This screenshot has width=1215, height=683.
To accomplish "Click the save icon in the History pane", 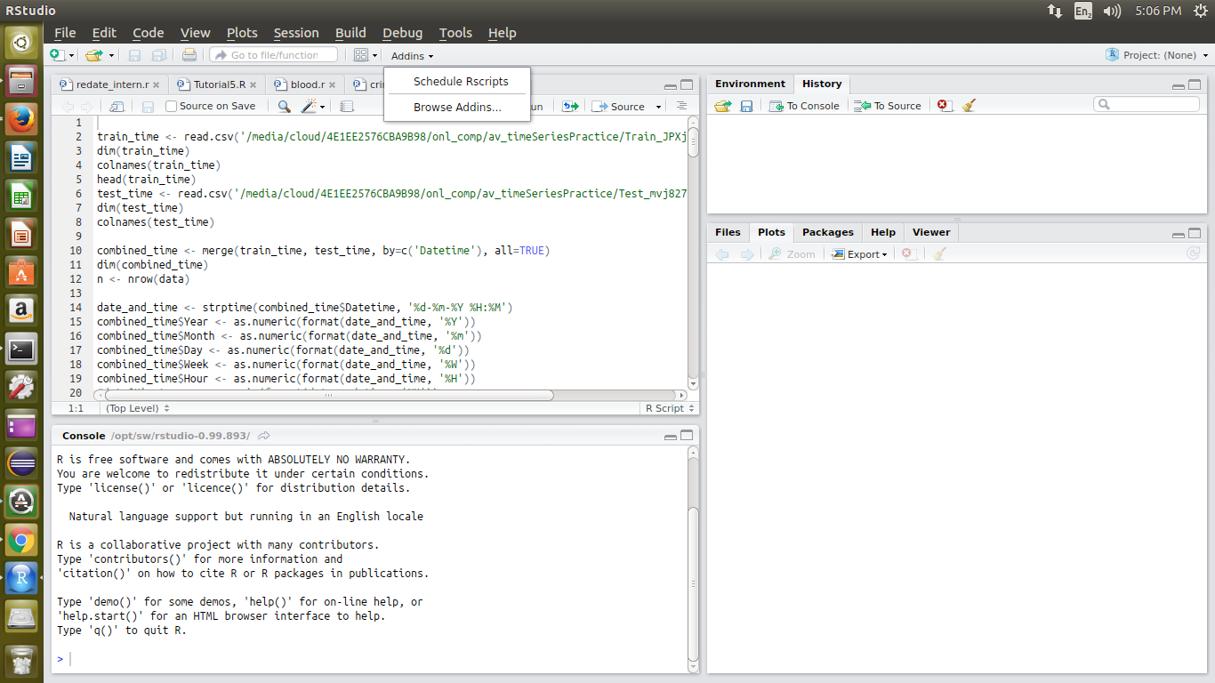I will click(x=747, y=105).
